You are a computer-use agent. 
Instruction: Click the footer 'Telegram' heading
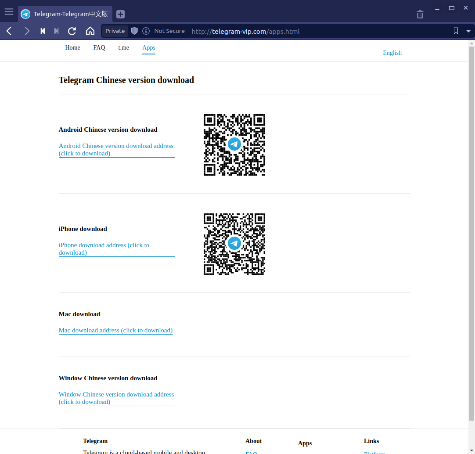coord(95,441)
